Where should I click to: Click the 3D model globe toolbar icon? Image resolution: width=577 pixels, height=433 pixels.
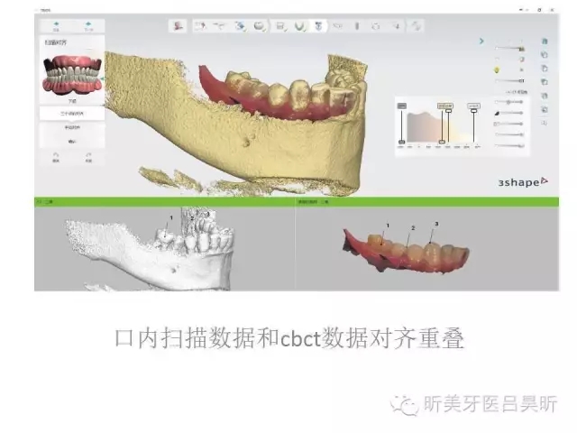tap(240, 25)
